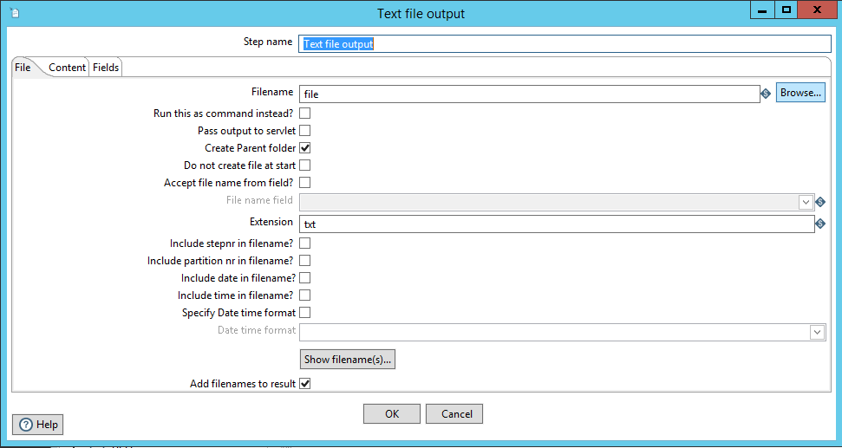Enable 'Run this as command instead?' checkbox

305,114
